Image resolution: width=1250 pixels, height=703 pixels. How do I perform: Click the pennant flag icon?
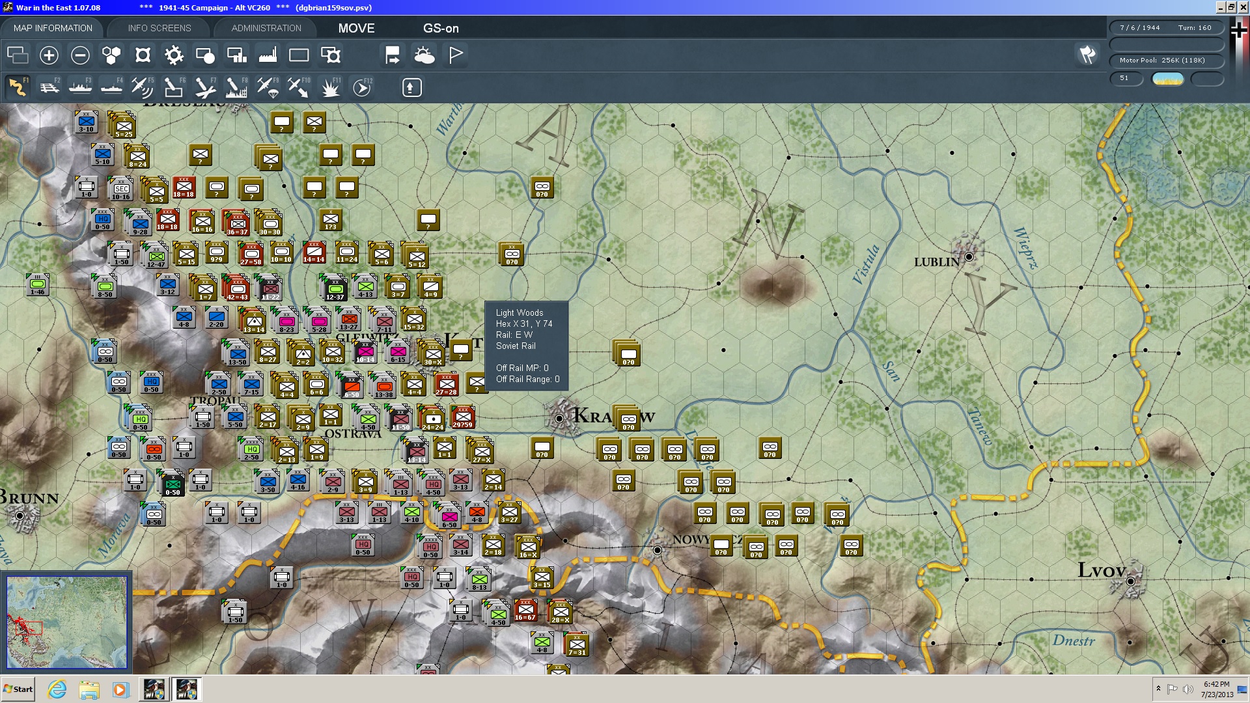(456, 55)
